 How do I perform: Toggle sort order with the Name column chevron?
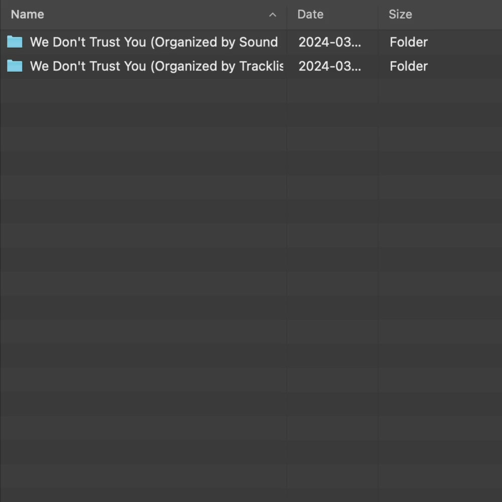click(273, 15)
